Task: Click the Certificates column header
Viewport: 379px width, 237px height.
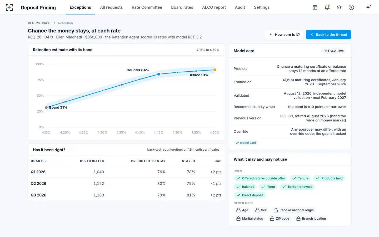Action: pyautogui.click(x=92, y=161)
